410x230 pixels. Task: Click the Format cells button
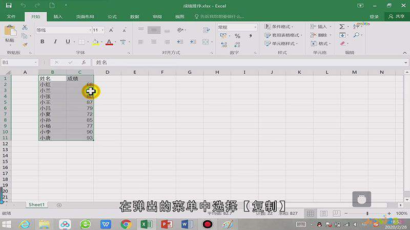click(x=321, y=43)
